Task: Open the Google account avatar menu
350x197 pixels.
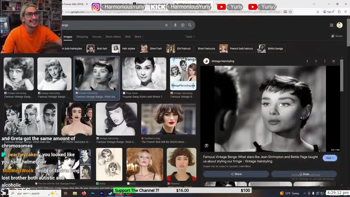Action: point(340,25)
